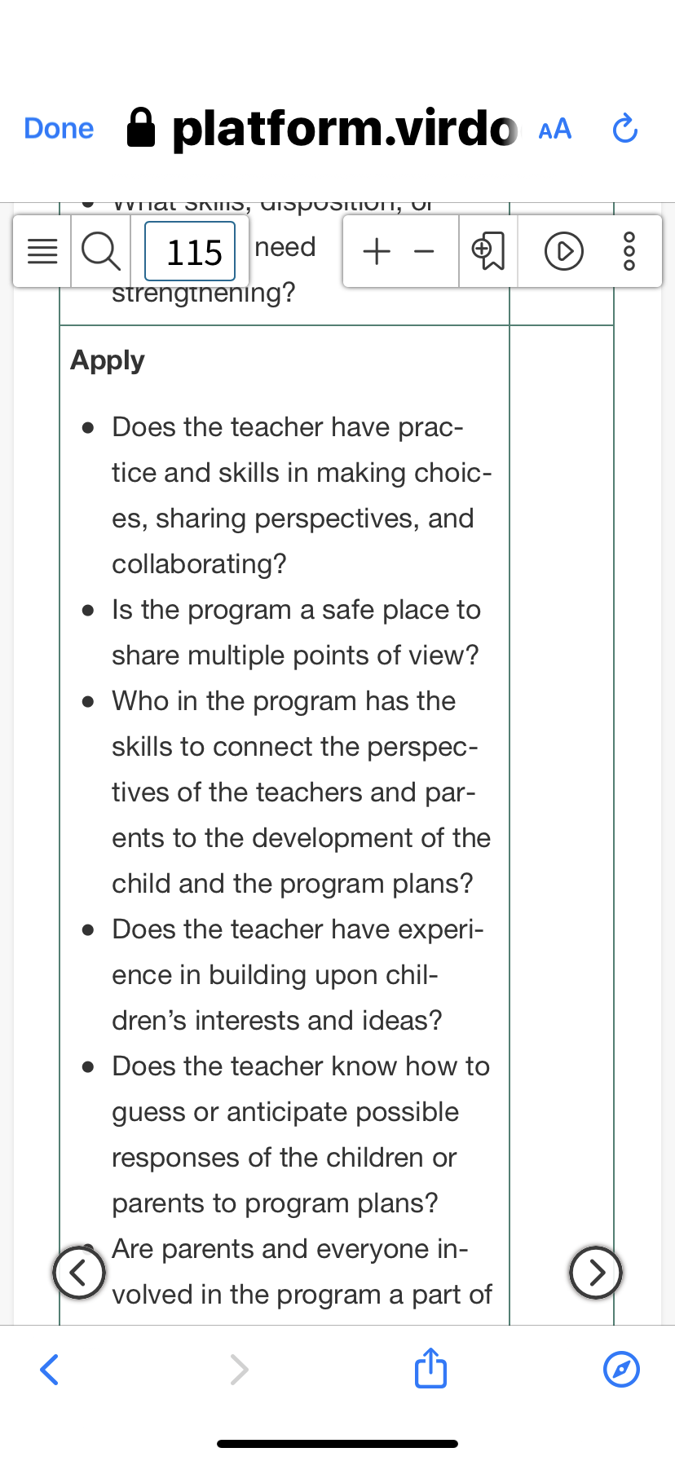Viewport: 675px width, 1461px height.
Task: Select the Apply section heading
Action: click(108, 360)
